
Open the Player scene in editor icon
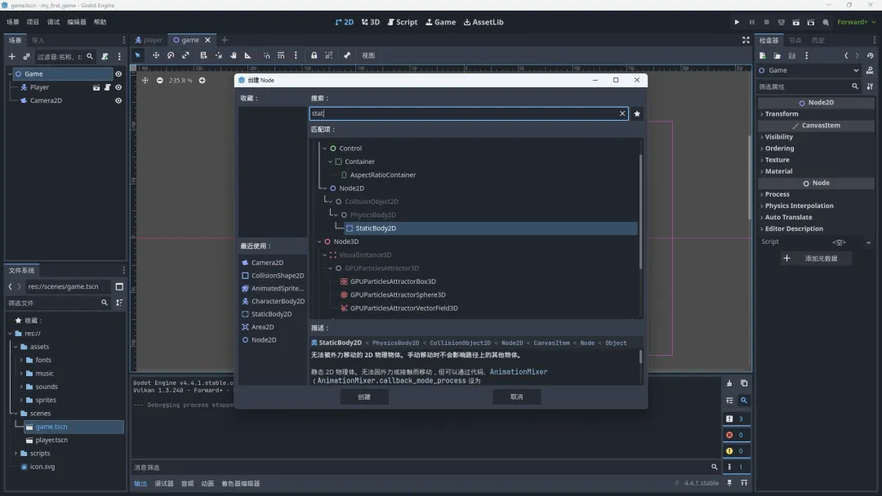click(x=96, y=87)
